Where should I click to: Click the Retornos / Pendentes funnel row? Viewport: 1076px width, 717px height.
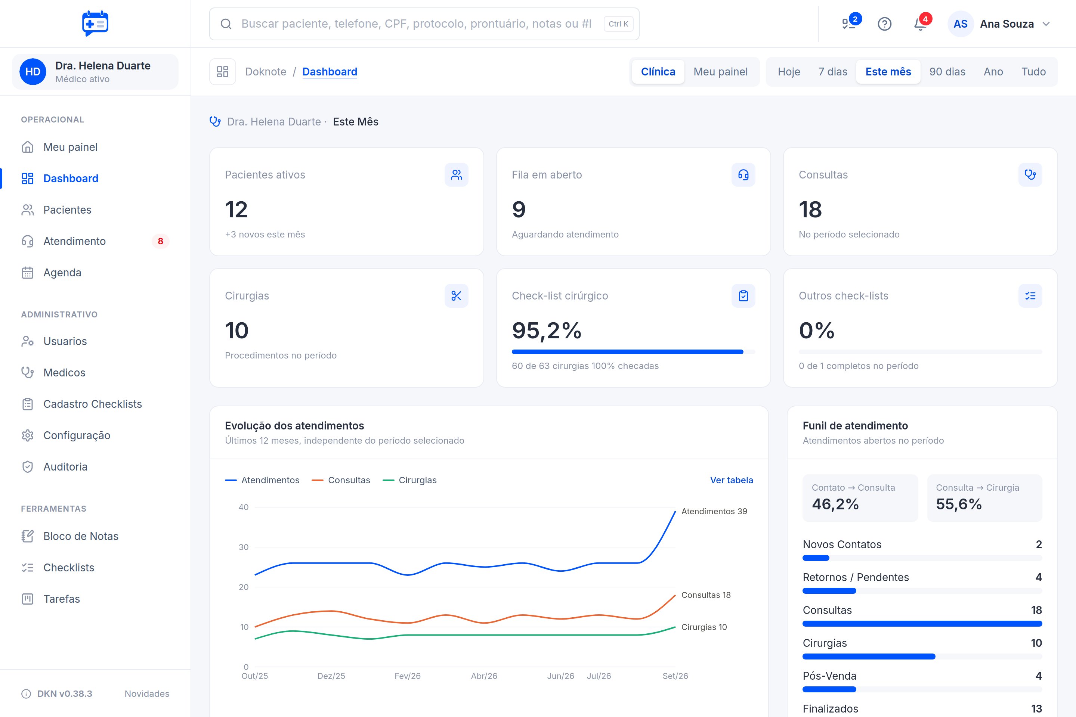pos(922,583)
